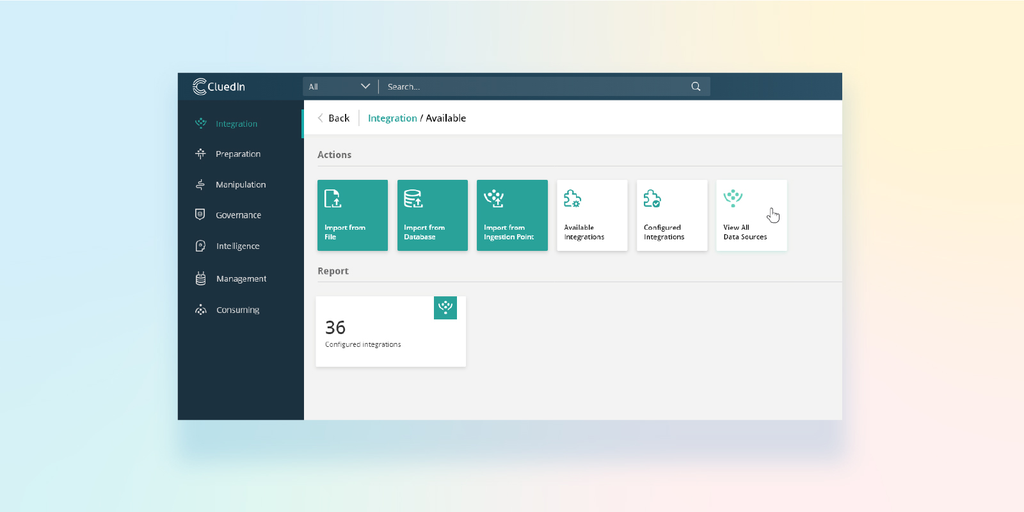This screenshot has height=512, width=1024.
Task: Click the Manipulation sidebar icon
Action: pyautogui.click(x=200, y=184)
